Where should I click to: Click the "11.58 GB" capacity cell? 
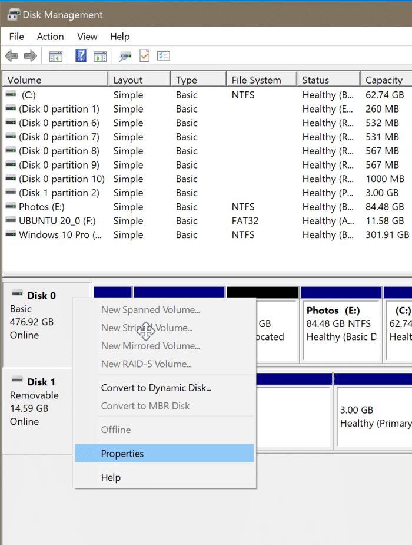point(384,221)
